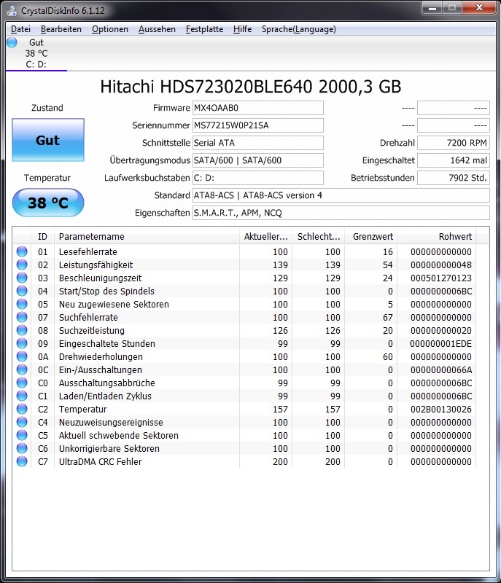This screenshot has height=583, width=501.
Task: Select the UltraDMA CRC Fehler parameter name
Action: point(101,461)
